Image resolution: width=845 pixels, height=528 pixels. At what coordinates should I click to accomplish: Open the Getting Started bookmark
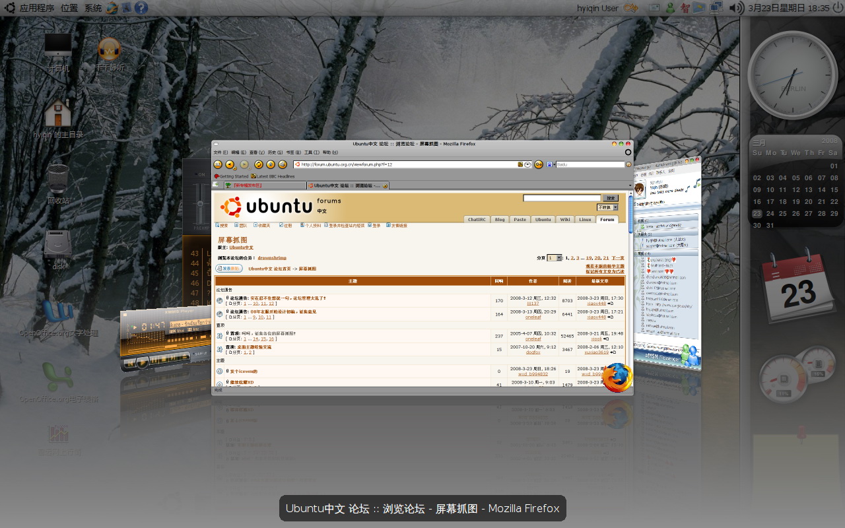231,176
